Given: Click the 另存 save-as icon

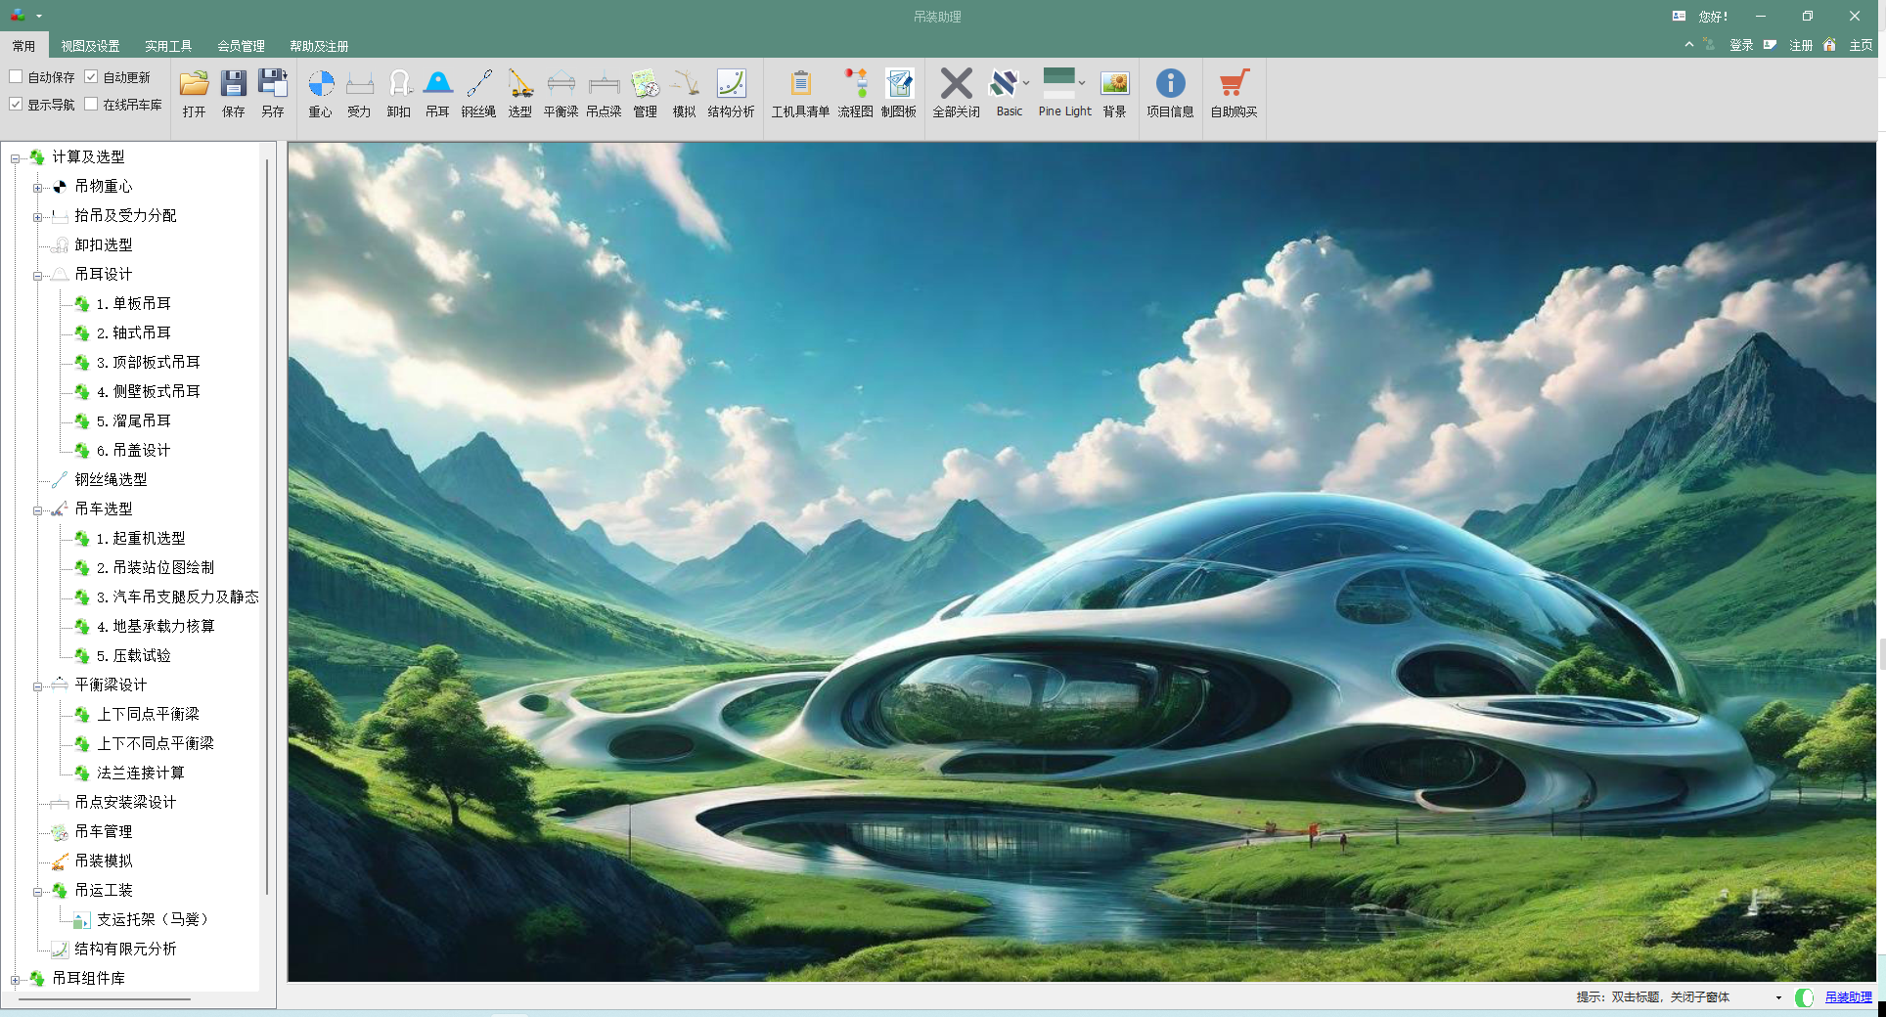Looking at the screenshot, I should coord(272,94).
